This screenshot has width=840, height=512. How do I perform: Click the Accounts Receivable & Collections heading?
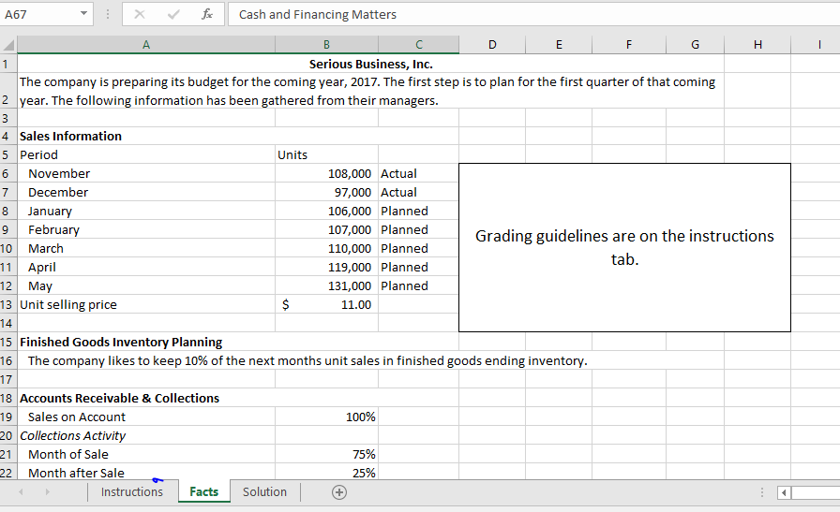[119, 398]
